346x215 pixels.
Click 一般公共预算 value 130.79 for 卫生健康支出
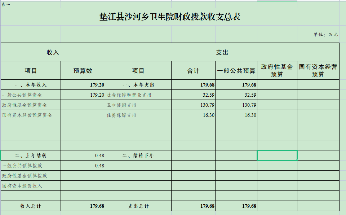coord(236,105)
